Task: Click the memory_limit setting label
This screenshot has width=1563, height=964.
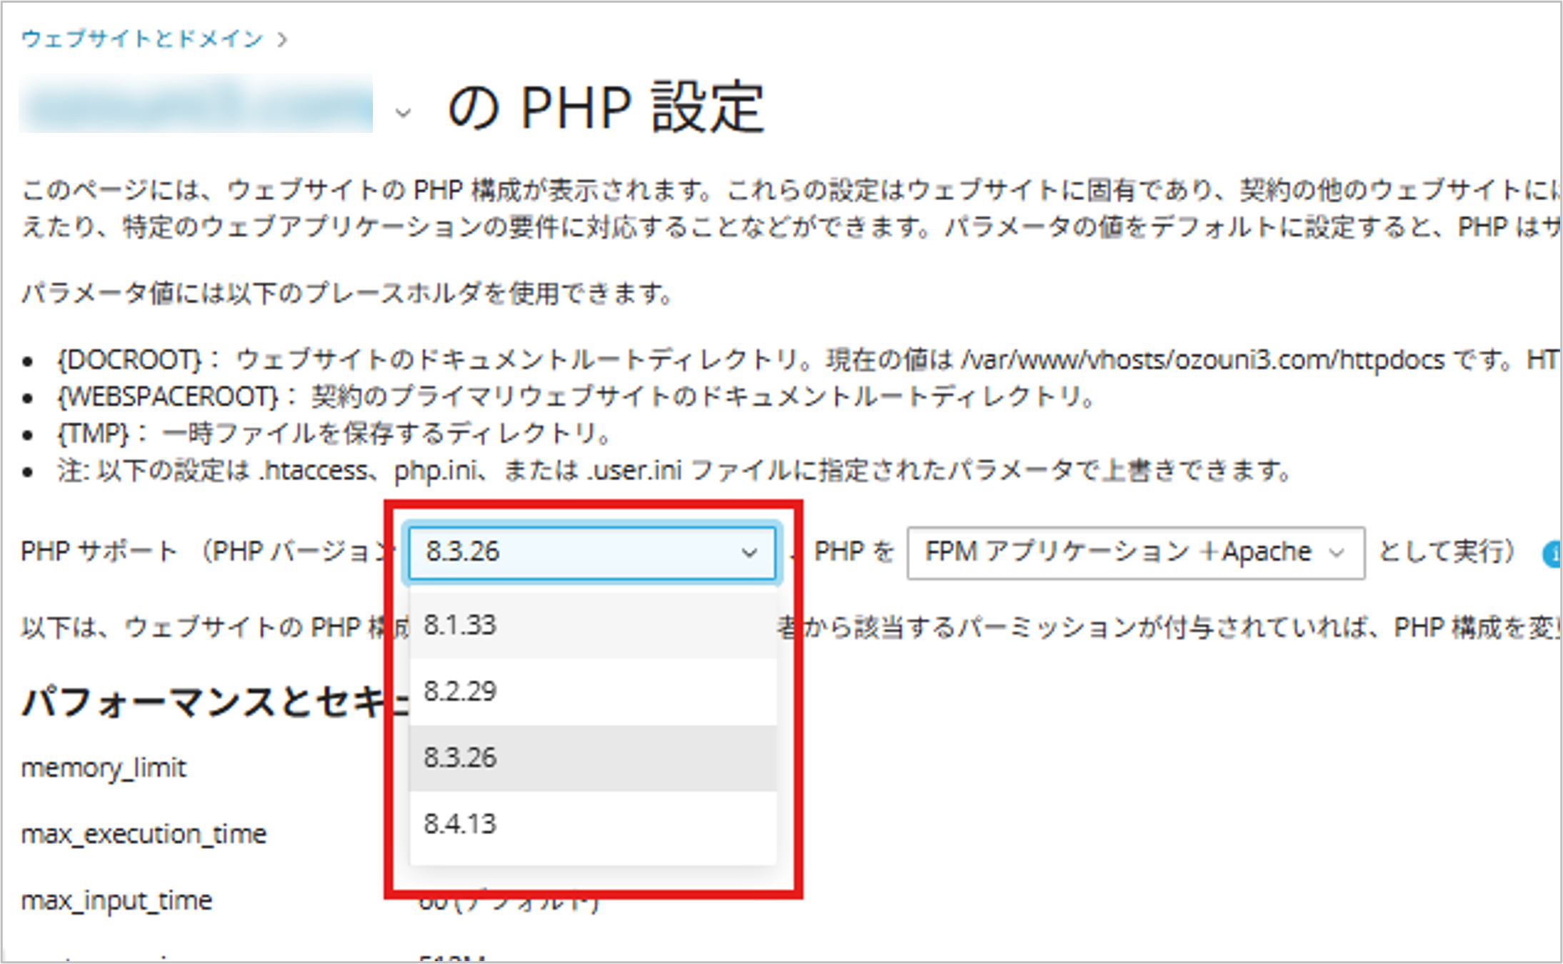Action: point(104,768)
